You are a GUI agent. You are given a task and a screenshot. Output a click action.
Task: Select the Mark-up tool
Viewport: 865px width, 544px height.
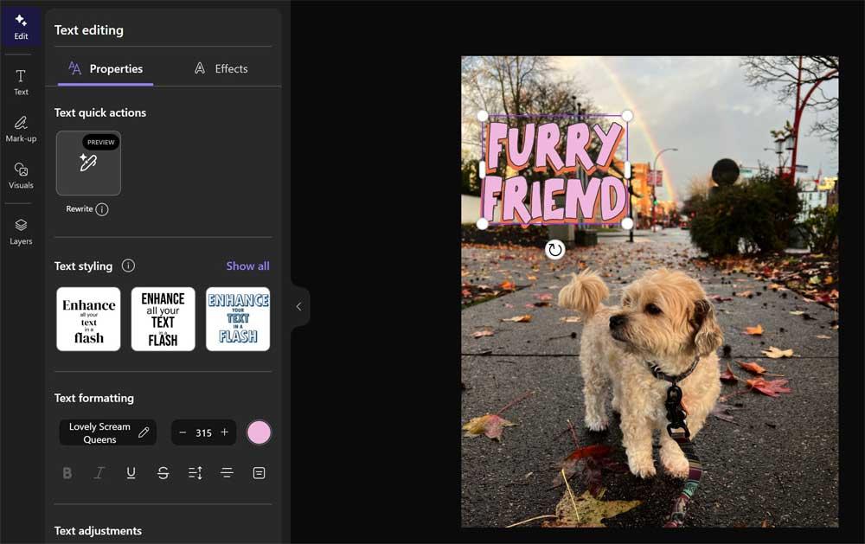click(21, 128)
